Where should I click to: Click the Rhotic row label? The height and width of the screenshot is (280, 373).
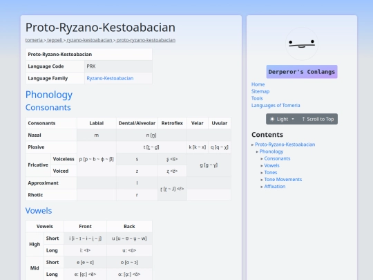coord(51,195)
